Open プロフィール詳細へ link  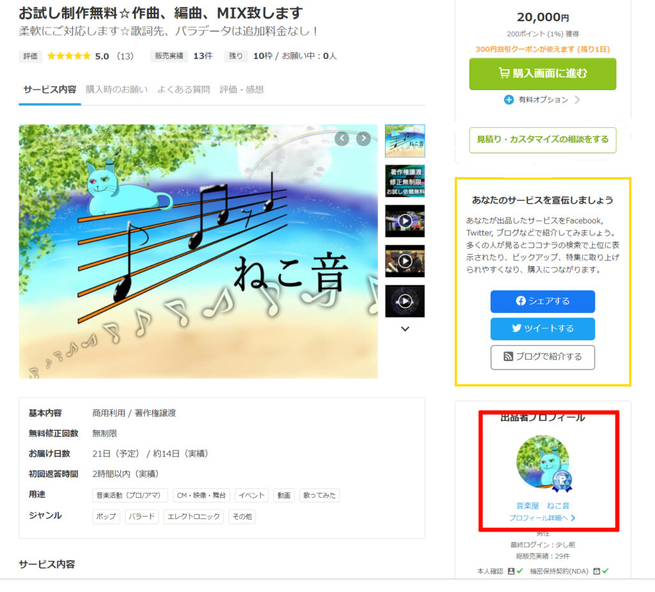point(542,518)
